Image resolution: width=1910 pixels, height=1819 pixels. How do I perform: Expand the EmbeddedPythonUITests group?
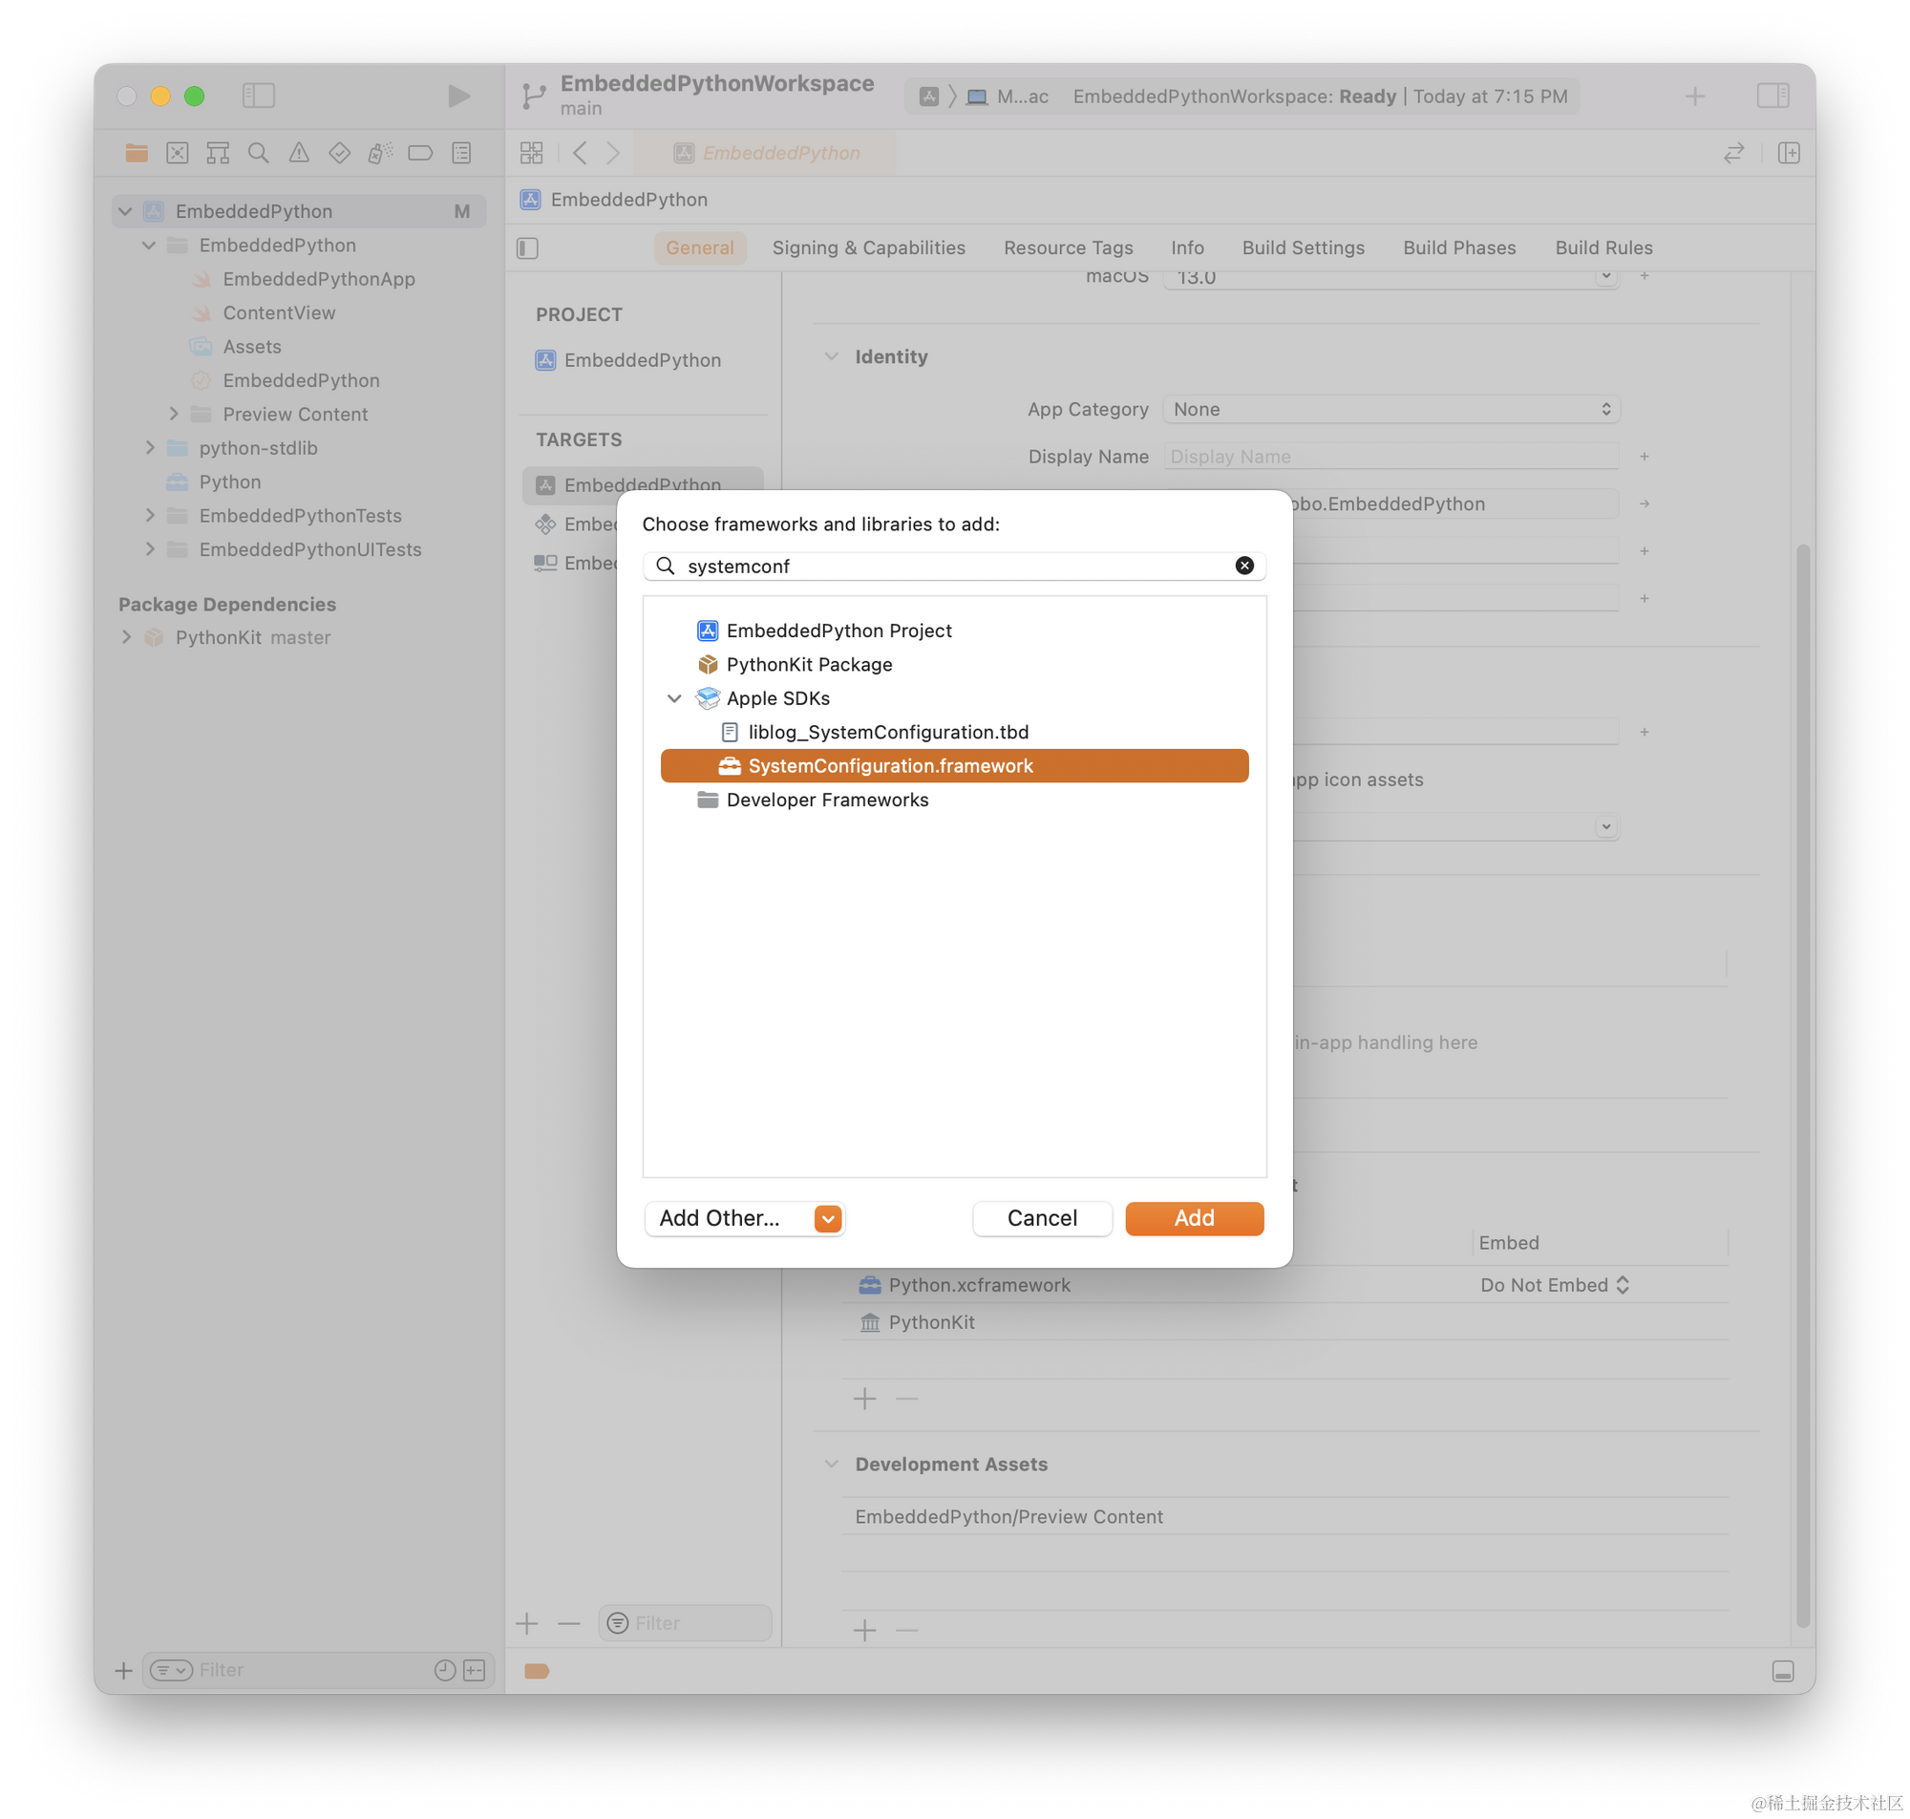tap(149, 548)
